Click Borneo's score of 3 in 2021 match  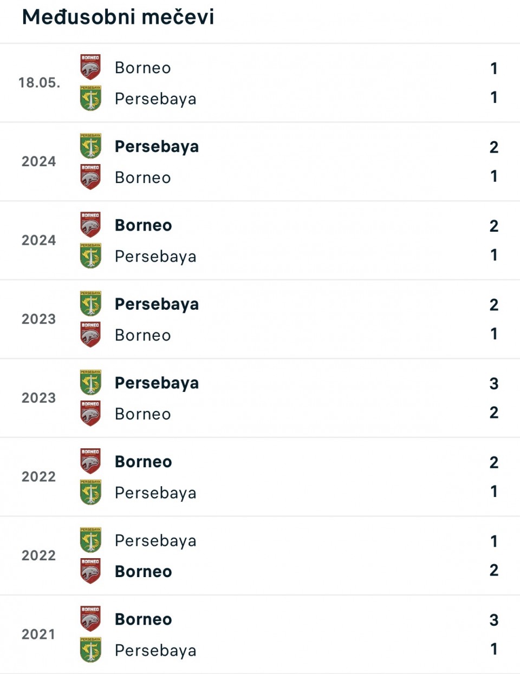[493, 620]
